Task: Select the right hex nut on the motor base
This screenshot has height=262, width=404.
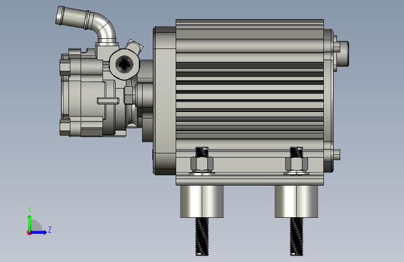Action: [296, 164]
